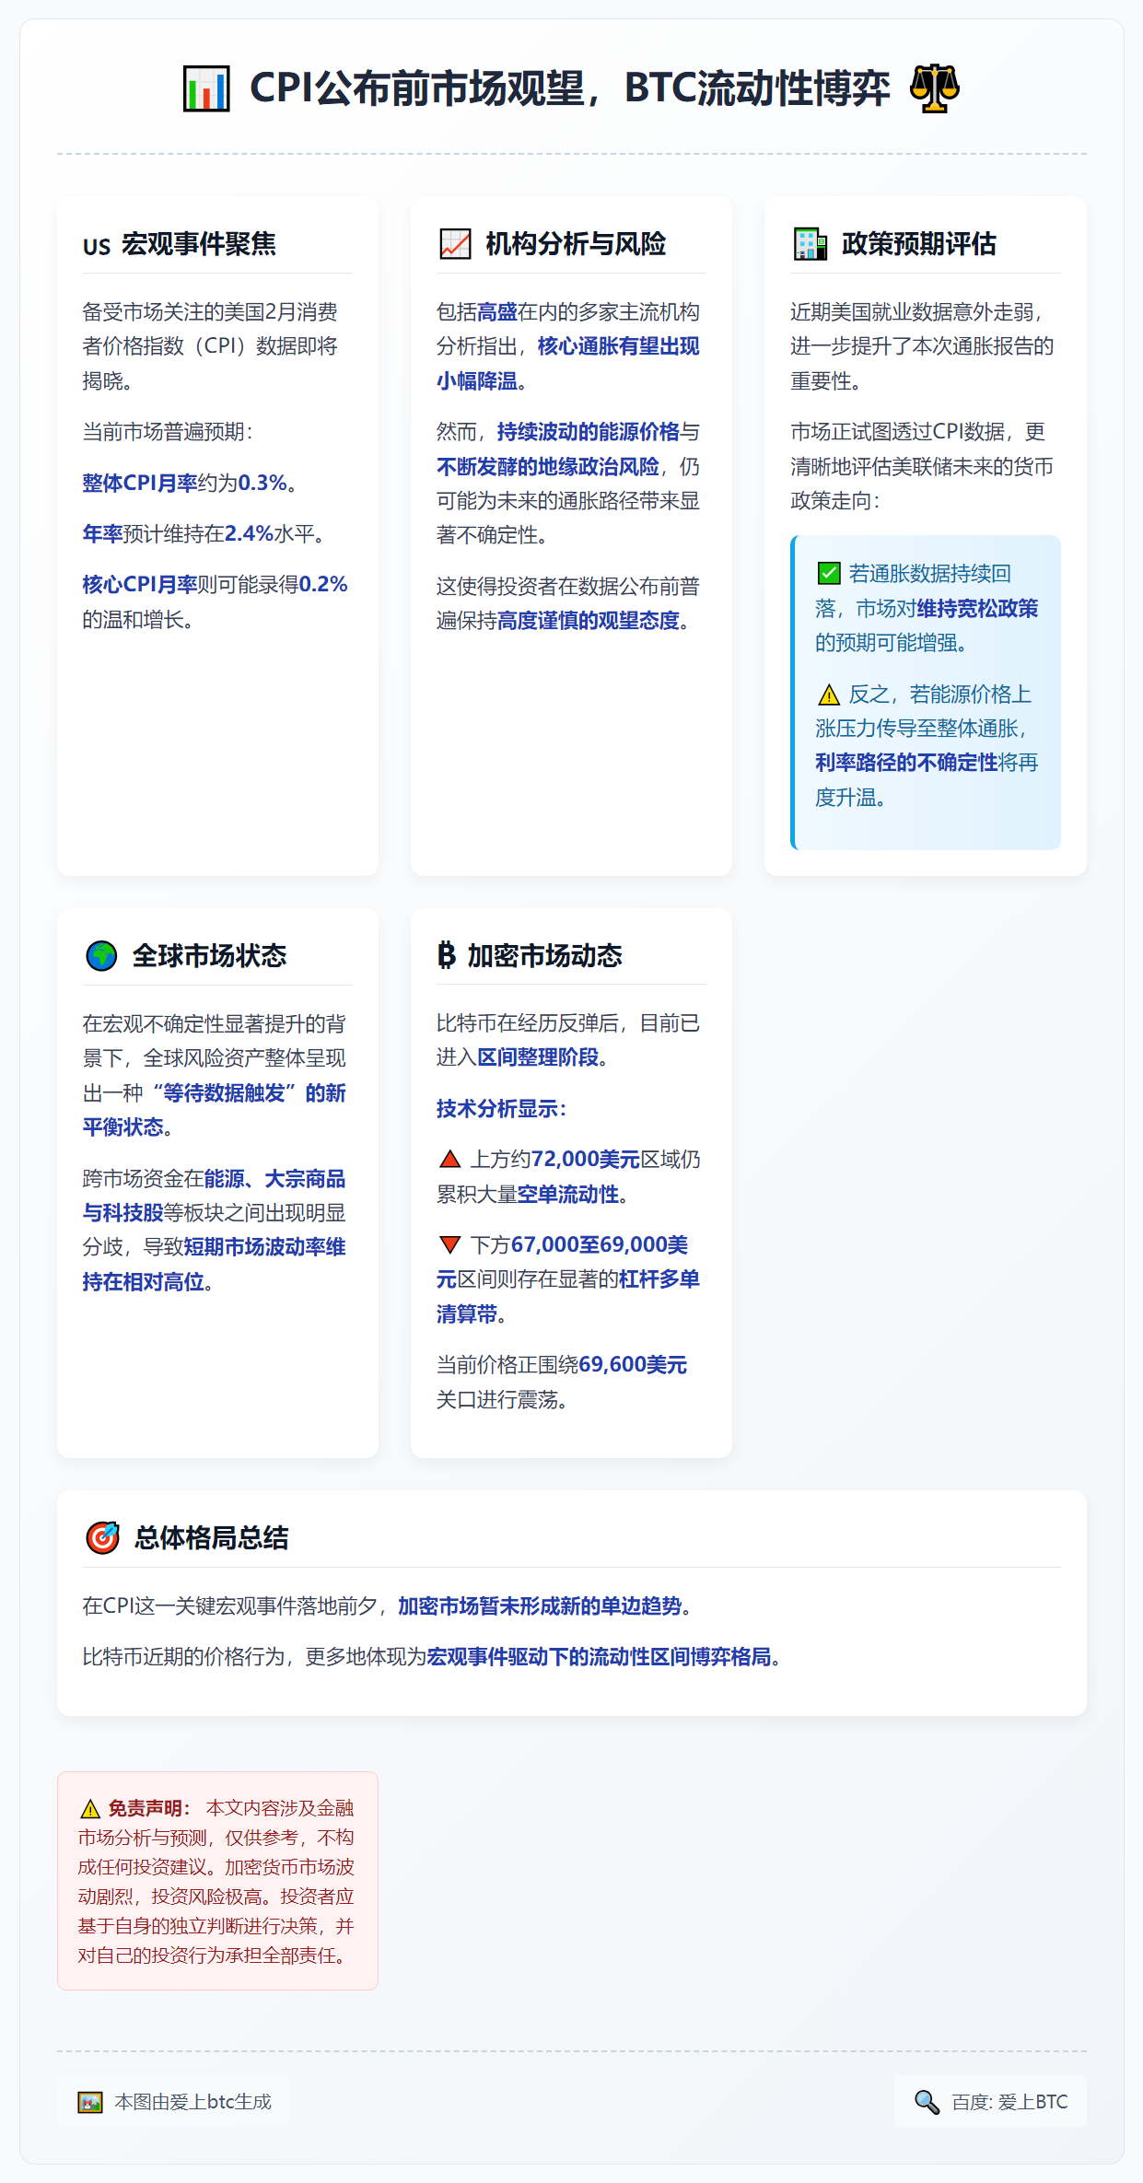Click the 本图由爱上btc生成 footer label

pos(192,2102)
